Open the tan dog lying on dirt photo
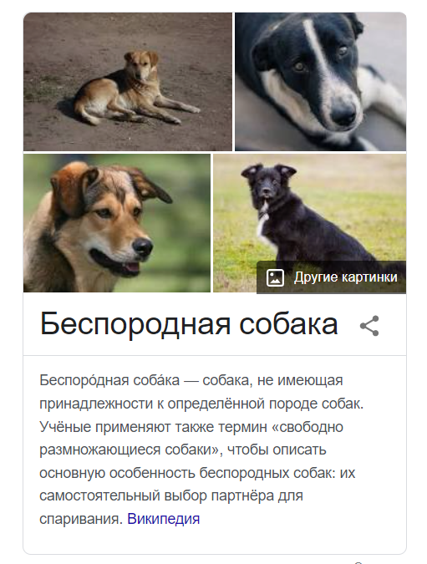Image resolution: width=427 pixels, height=564 pixels. coord(128,82)
